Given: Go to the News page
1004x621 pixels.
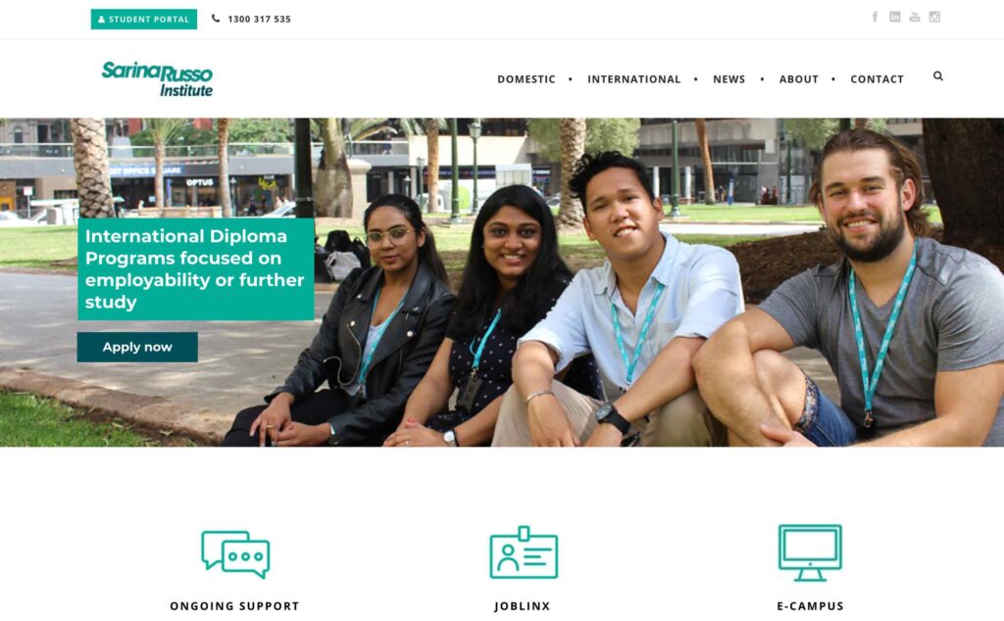Looking at the screenshot, I should (728, 79).
